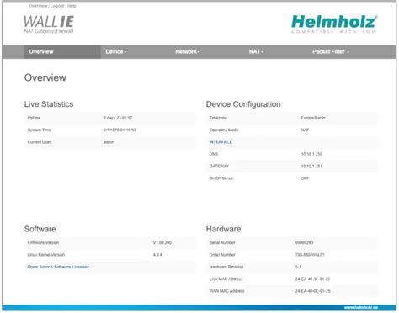The width and height of the screenshot is (399, 313).
Task: Expand the Packet Filter dropdown menu
Action: point(331,52)
